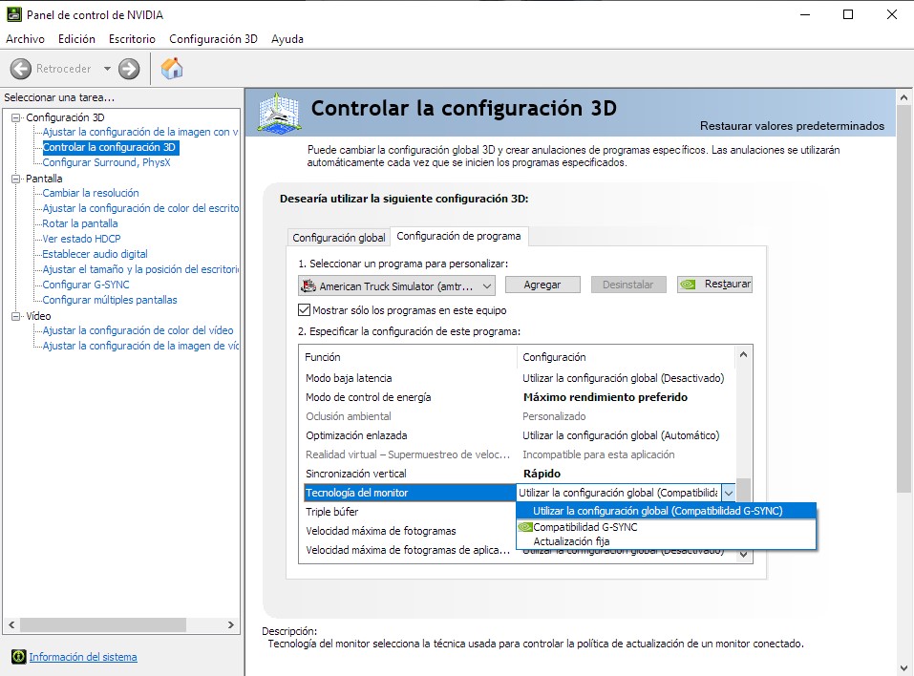This screenshot has height=676, width=914.
Task: Collapse the Configuración 3D tree node
Action: [x=15, y=117]
